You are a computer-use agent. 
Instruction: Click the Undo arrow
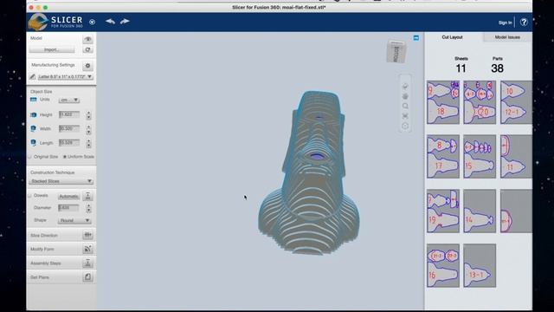coord(110,22)
